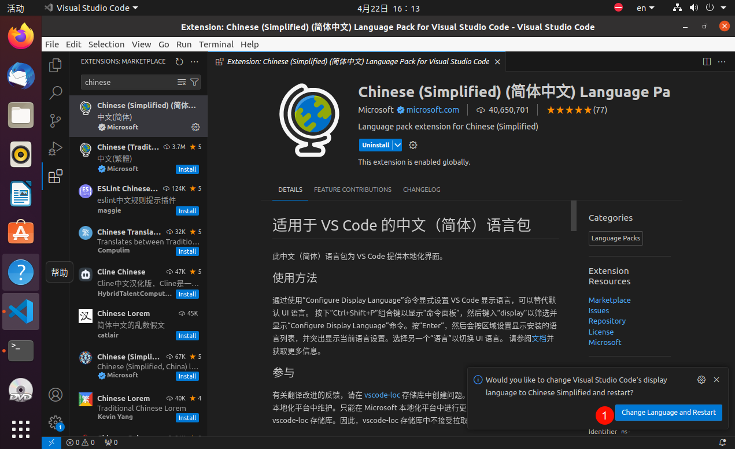Refresh the extensions marketplace list
The image size is (735, 449).
[x=179, y=62]
